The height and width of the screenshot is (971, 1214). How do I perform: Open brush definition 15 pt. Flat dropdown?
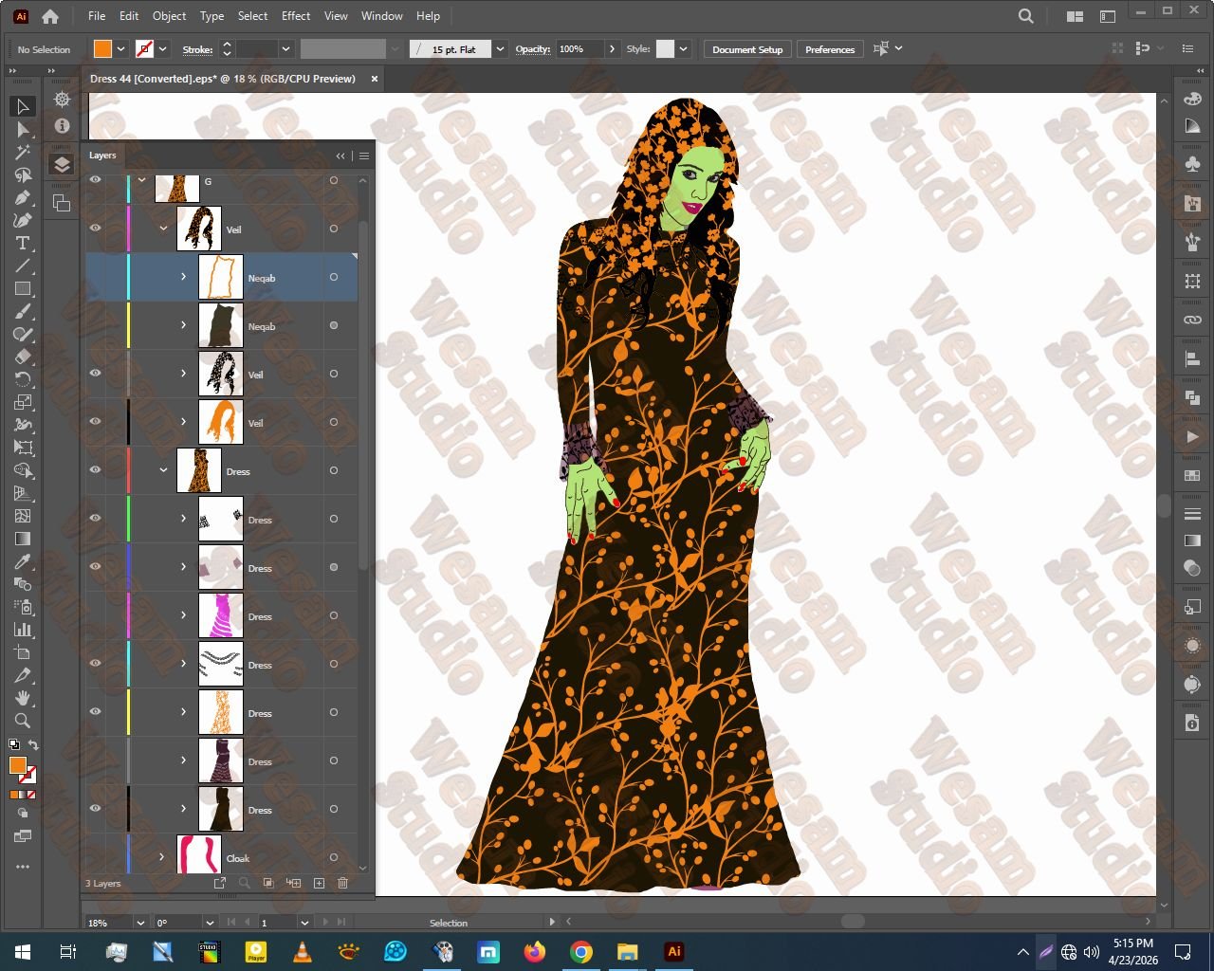pyautogui.click(x=500, y=49)
